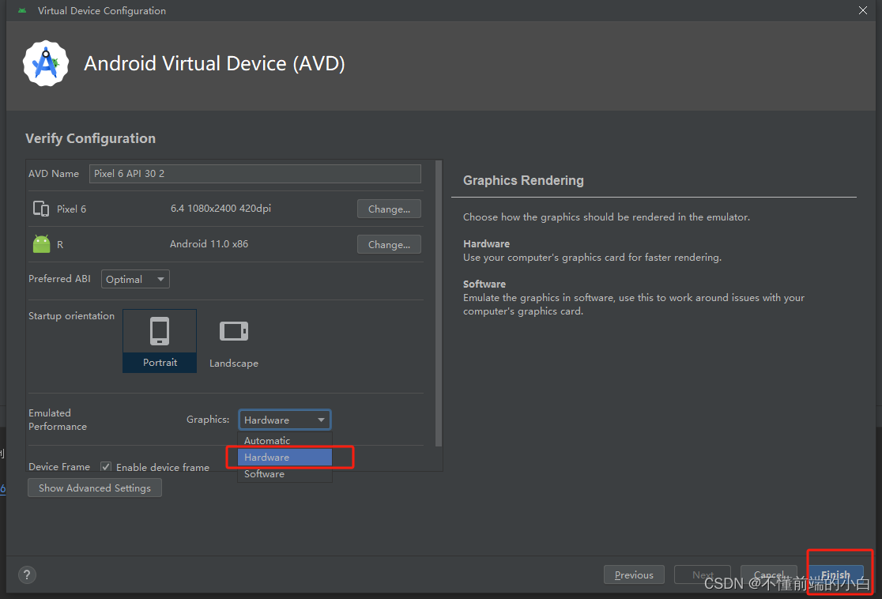Click Show Advanced Settings button
Viewport: 882px width, 599px height.
95,488
